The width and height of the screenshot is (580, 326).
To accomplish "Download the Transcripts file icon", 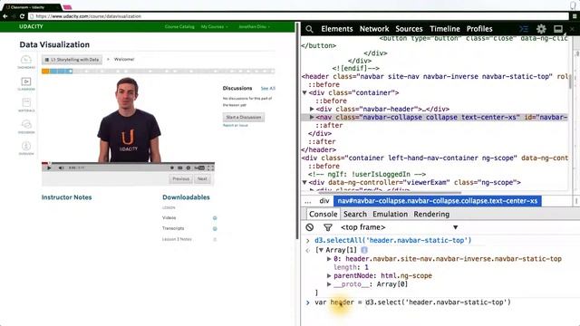I will [215, 229].
